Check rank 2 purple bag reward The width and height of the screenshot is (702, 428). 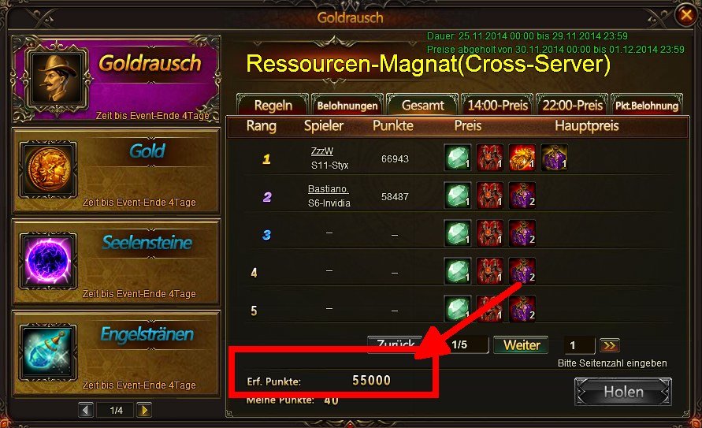(522, 195)
